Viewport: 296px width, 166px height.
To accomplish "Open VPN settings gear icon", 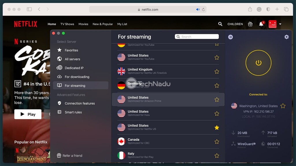I will (286, 37).
